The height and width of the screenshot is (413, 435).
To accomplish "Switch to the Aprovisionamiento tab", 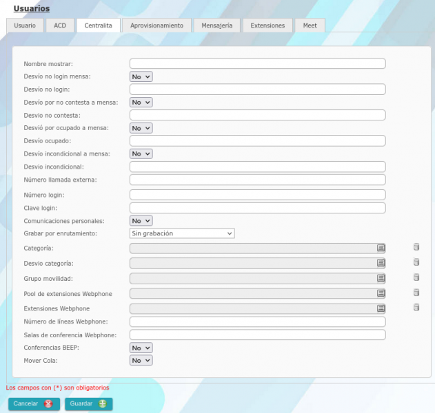I will click(x=156, y=25).
